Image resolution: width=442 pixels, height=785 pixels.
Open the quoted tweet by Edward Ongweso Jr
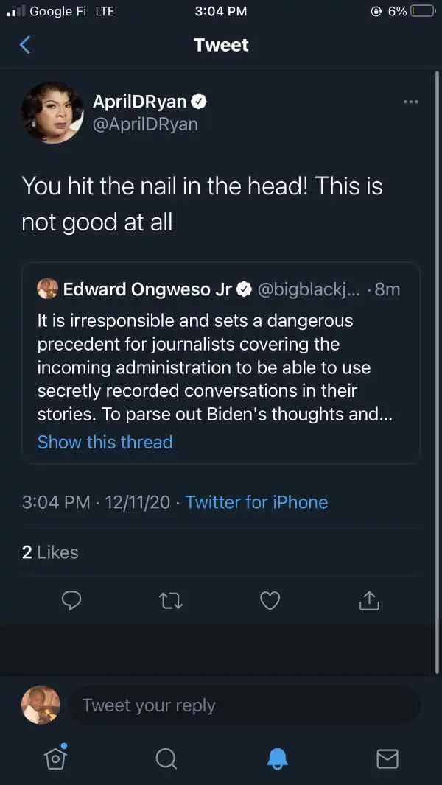[221, 363]
